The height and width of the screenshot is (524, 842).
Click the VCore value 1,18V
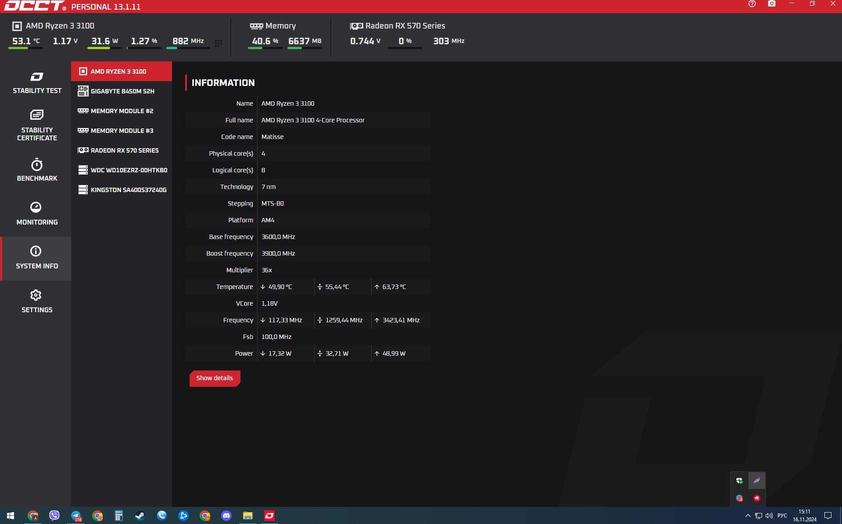(x=269, y=303)
